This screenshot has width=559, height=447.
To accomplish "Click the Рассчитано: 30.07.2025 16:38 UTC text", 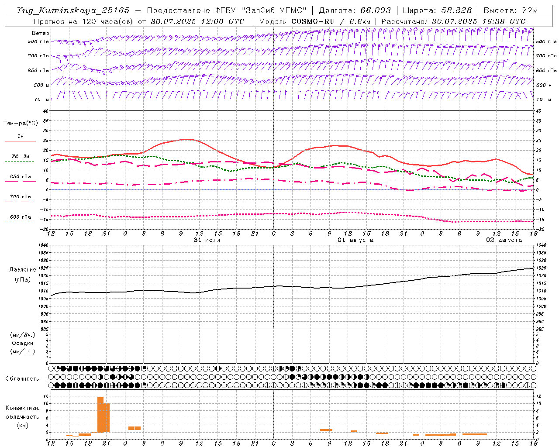I will tap(453, 21).
